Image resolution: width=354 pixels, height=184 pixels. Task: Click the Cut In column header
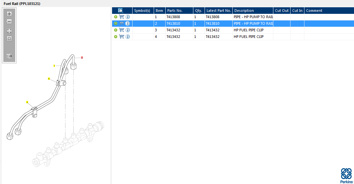(x=297, y=11)
